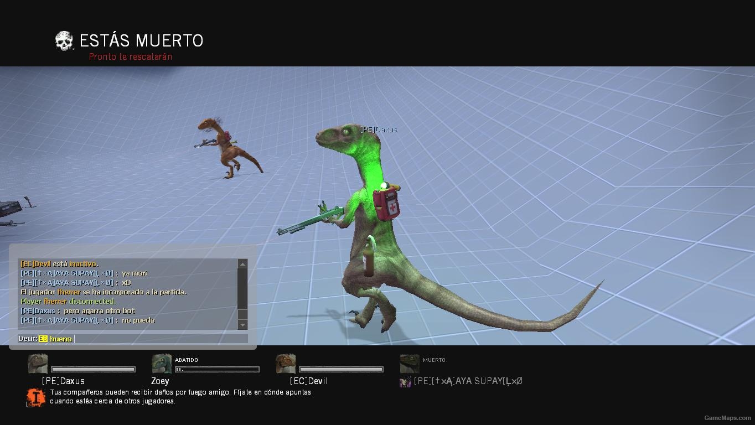
Task: Select [EC]Devil's raptor portrait icon
Action: coord(286,364)
